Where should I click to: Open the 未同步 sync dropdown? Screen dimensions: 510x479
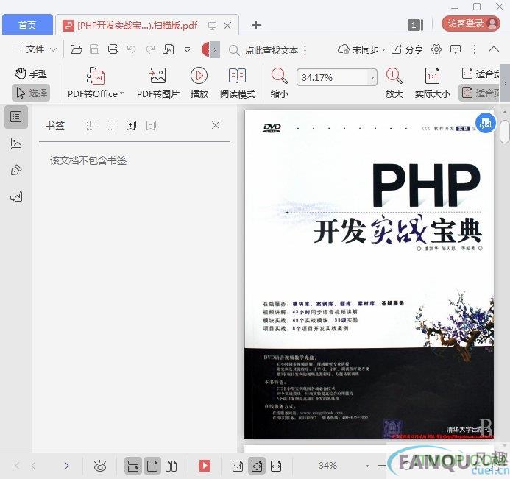(x=361, y=49)
